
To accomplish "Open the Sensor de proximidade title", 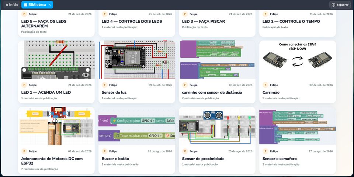I will (203, 159).
